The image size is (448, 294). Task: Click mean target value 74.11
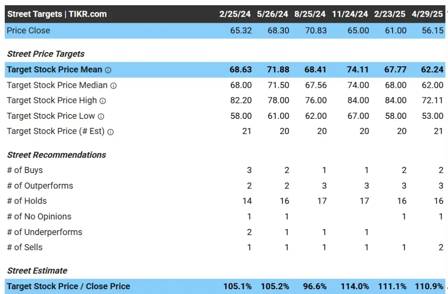point(358,69)
